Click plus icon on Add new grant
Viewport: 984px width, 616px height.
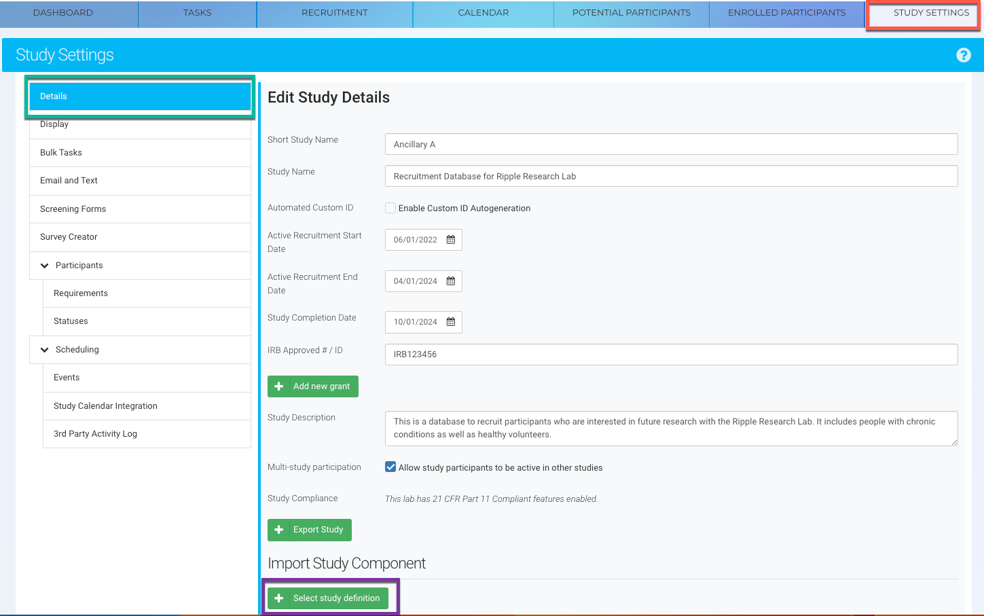tap(278, 386)
